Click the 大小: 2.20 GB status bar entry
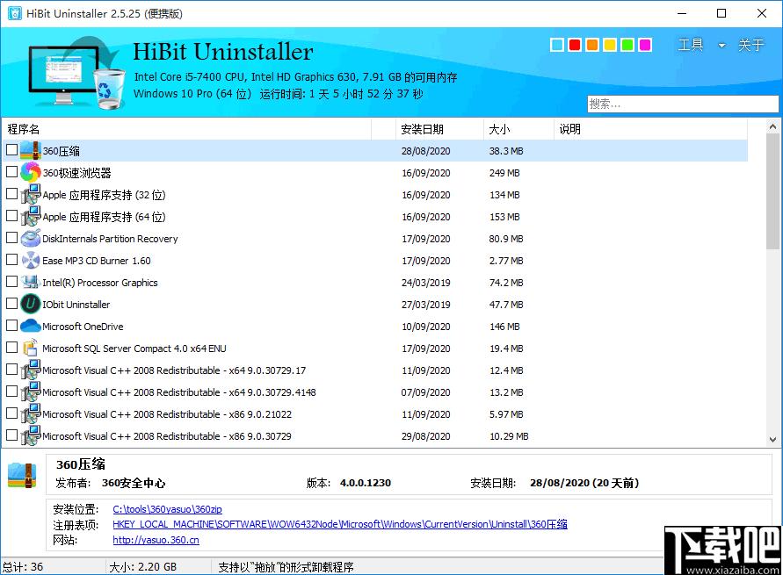The height and width of the screenshot is (575, 783). [x=143, y=567]
